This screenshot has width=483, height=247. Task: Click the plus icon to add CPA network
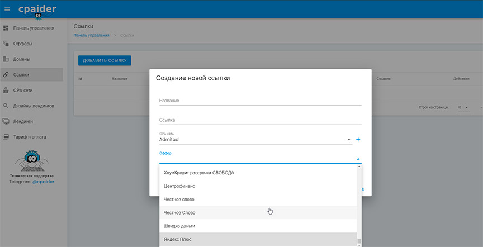(x=358, y=140)
